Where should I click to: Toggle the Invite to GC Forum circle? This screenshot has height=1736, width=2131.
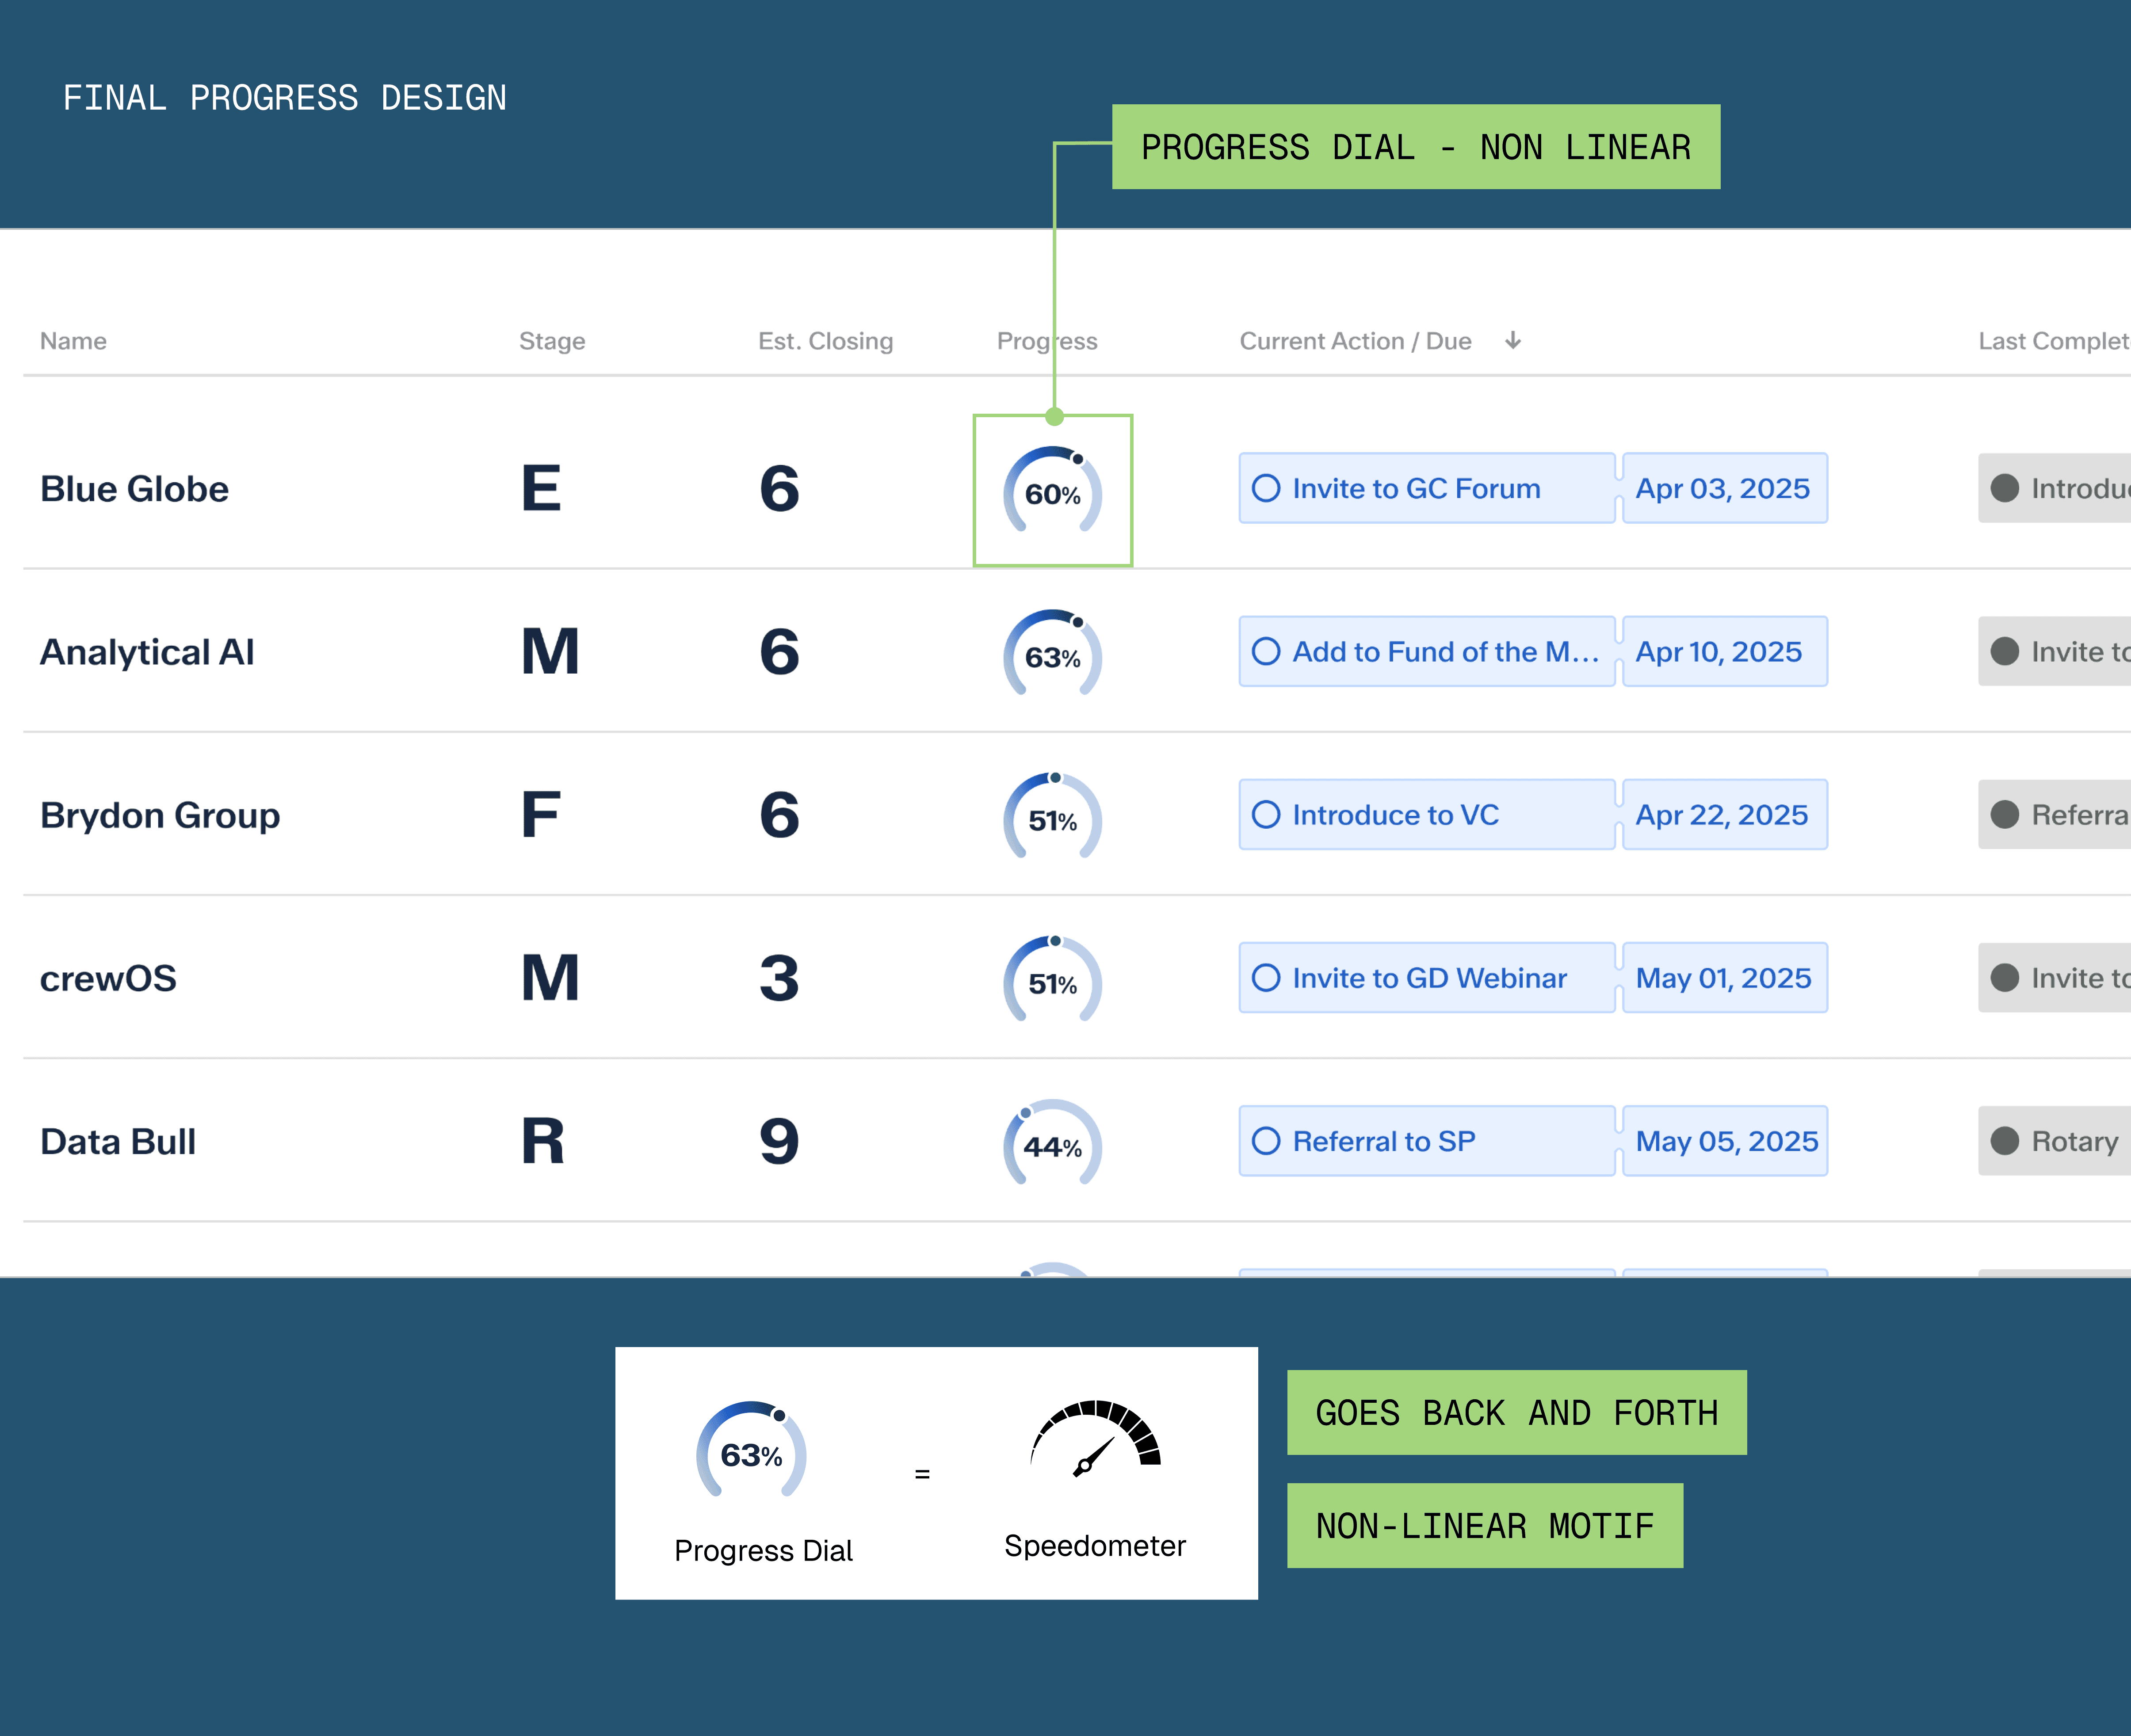1266,488
